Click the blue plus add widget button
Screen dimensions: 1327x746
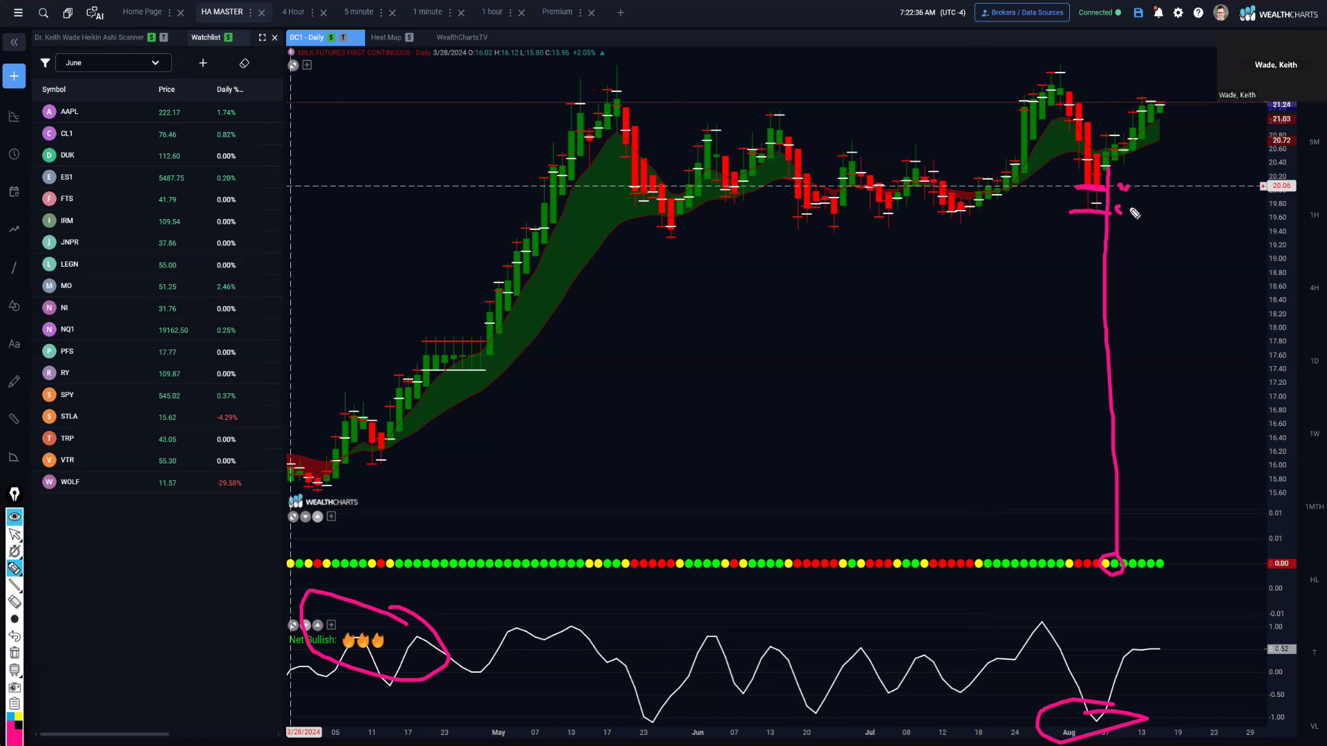tap(14, 76)
